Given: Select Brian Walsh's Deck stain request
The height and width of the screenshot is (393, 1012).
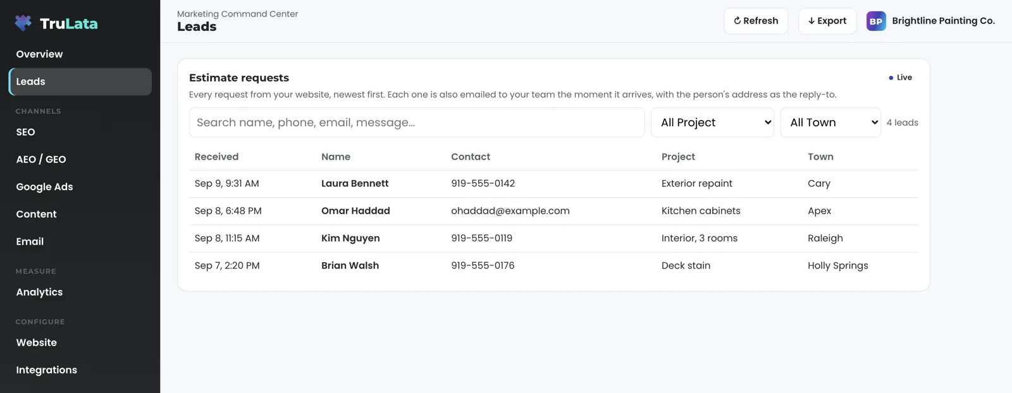Looking at the screenshot, I should coord(686,266).
